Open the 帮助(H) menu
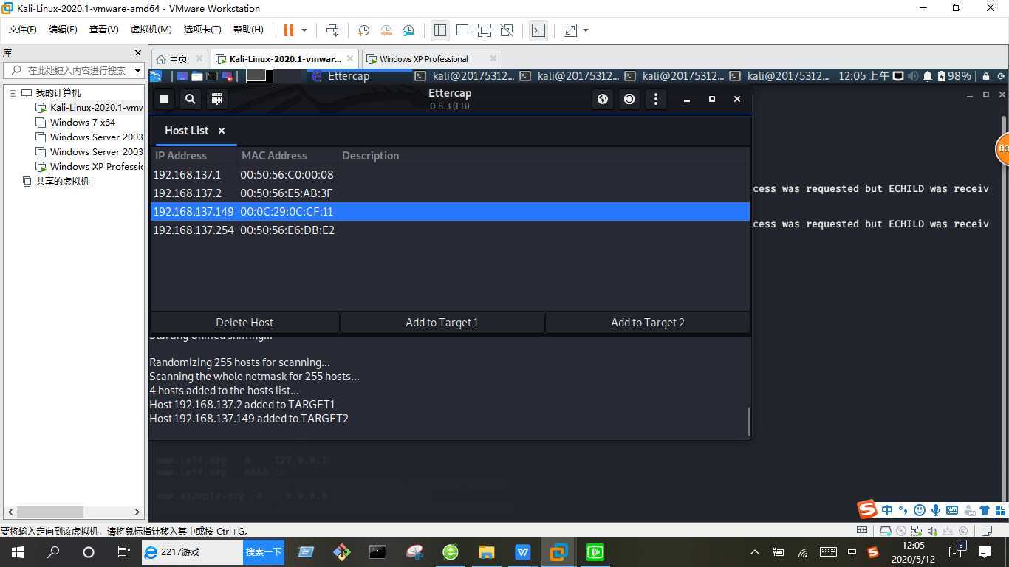 (248, 30)
